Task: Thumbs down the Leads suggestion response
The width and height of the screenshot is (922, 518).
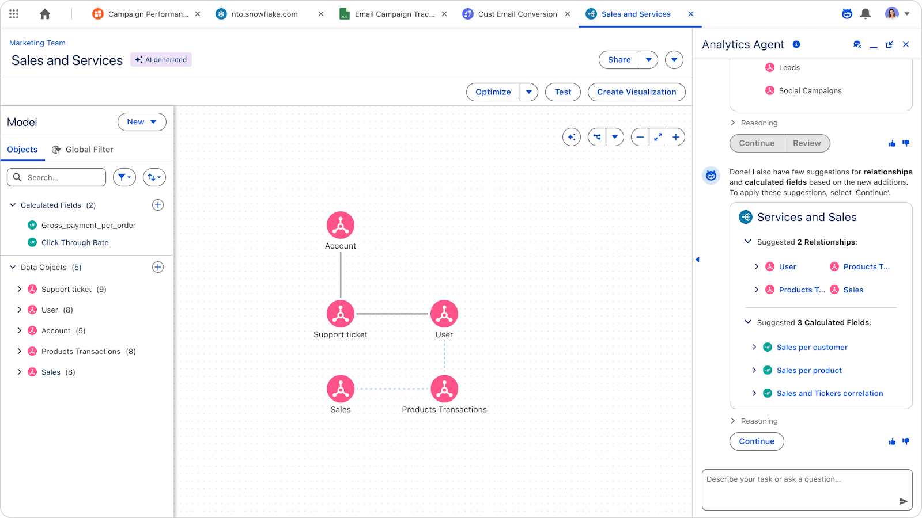Action: [x=906, y=143]
